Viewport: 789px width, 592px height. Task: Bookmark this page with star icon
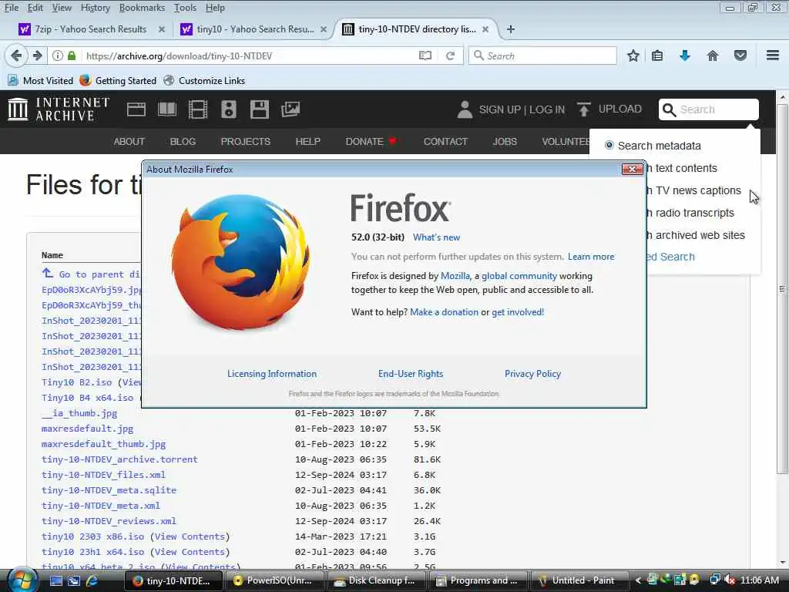[x=633, y=55]
